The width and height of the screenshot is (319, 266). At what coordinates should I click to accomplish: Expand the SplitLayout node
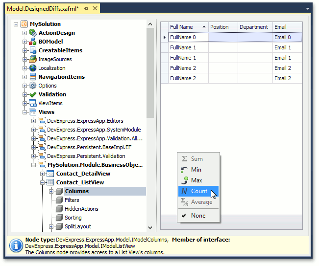[x=51, y=226]
